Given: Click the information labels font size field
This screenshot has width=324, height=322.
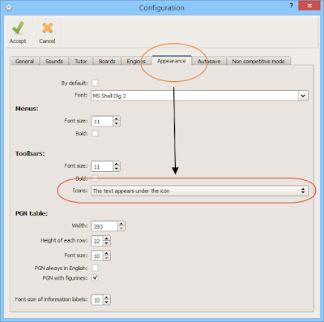Looking at the screenshot, I should coord(97,300).
